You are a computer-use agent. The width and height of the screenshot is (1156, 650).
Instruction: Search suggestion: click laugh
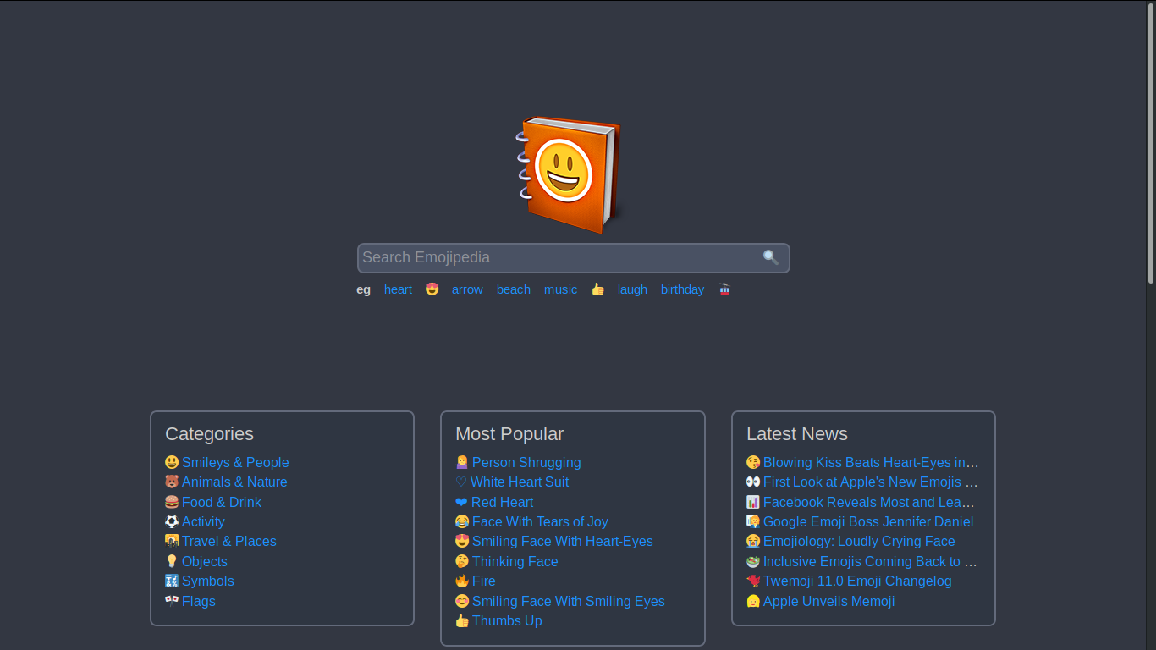tap(632, 289)
